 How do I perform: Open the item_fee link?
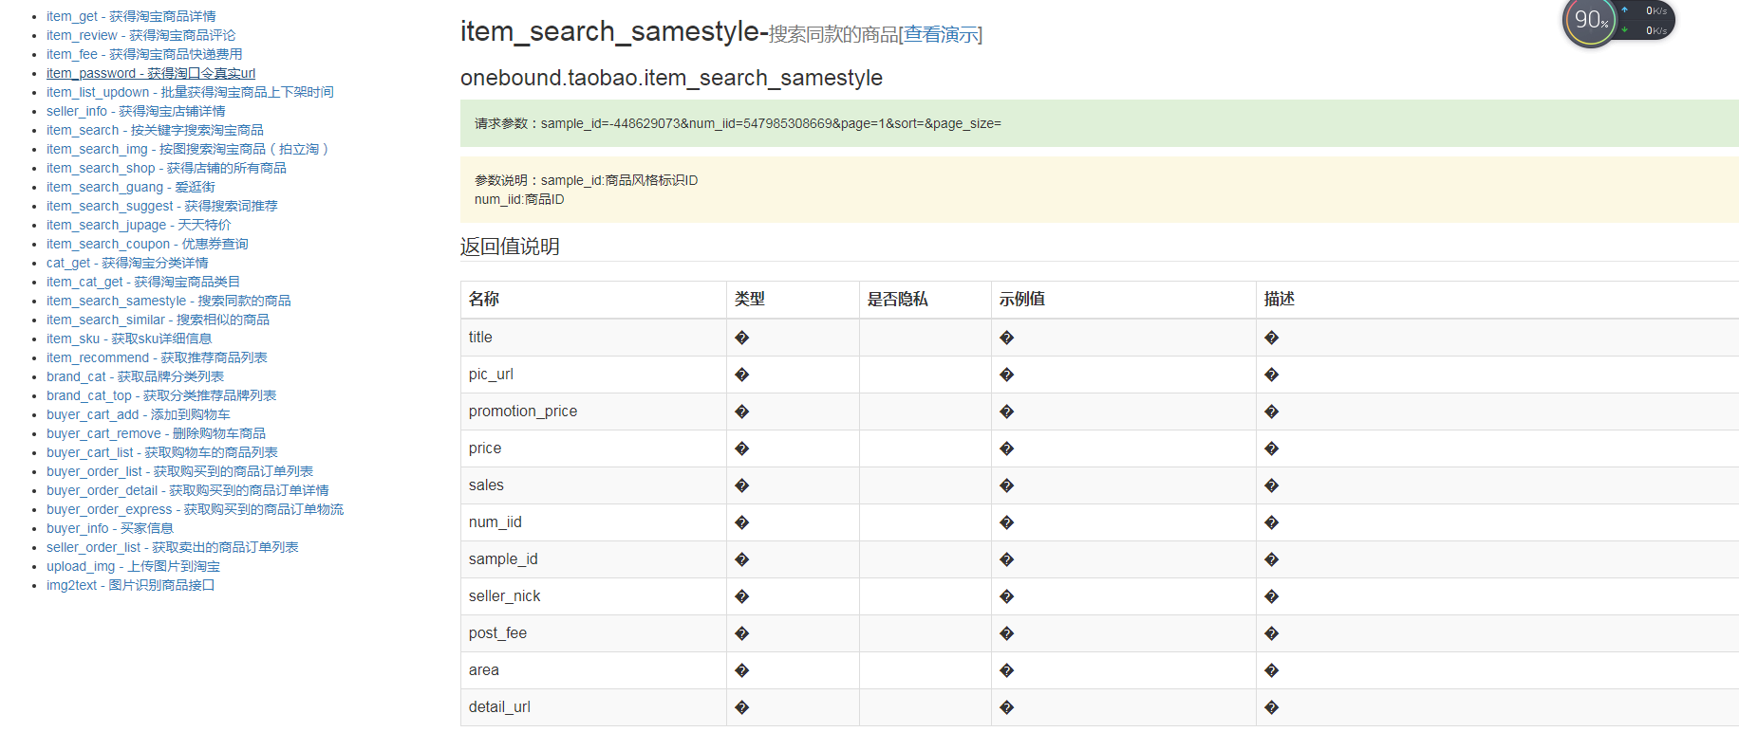(x=144, y=54)
